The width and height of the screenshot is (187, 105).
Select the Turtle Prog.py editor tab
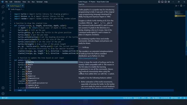click(15, 6)
